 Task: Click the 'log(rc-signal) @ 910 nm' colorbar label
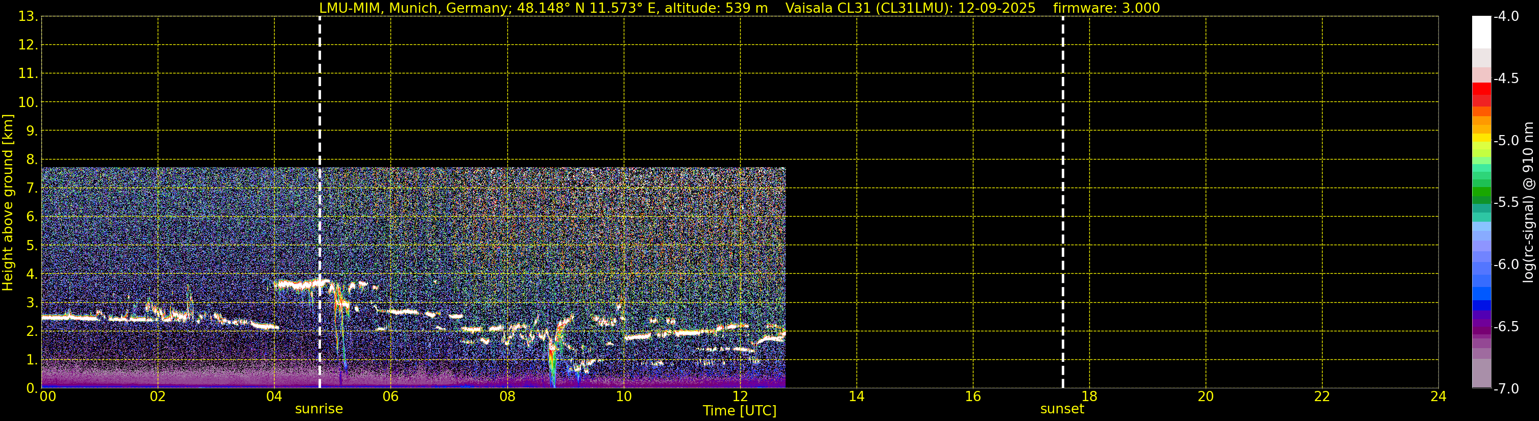point(1528,202)
